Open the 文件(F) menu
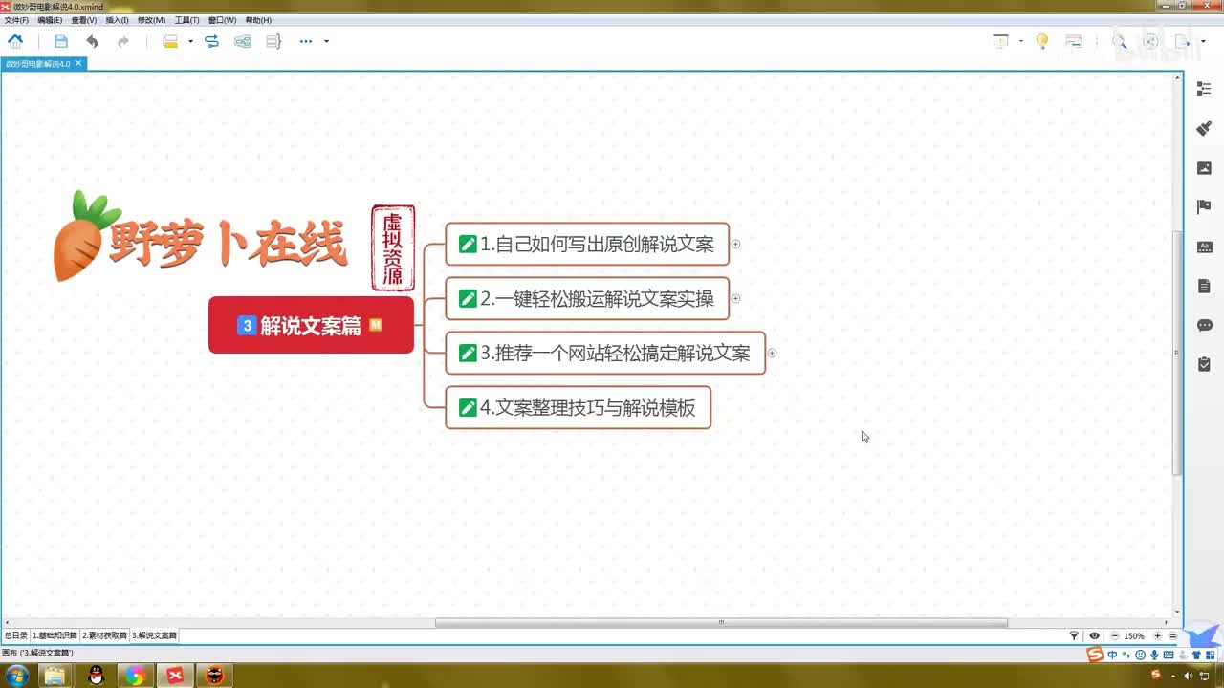The image size is (1224, 688). click(x=16, y=20)
